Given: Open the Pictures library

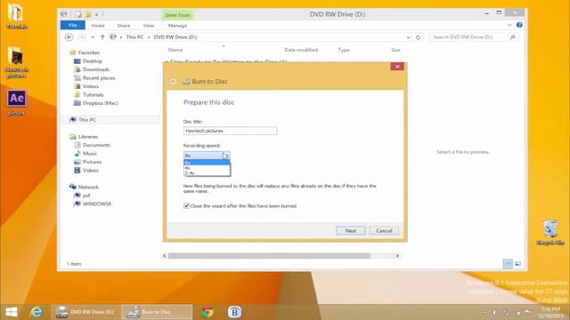Looking at the screenshot, I should pos(92,162).
